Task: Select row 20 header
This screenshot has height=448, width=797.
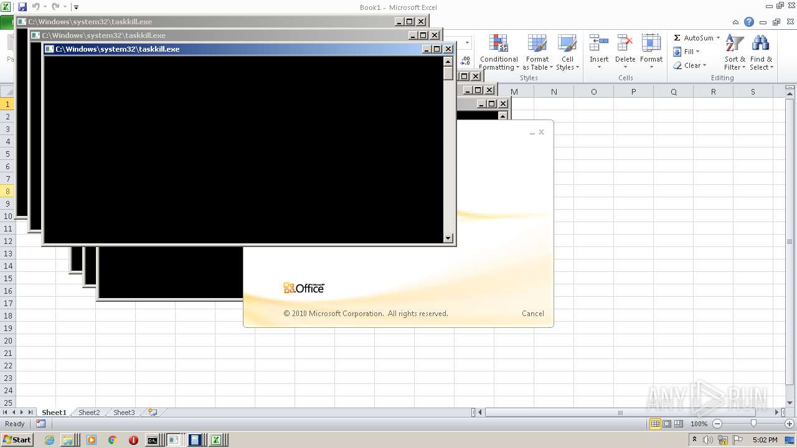Action: [7, 340]
